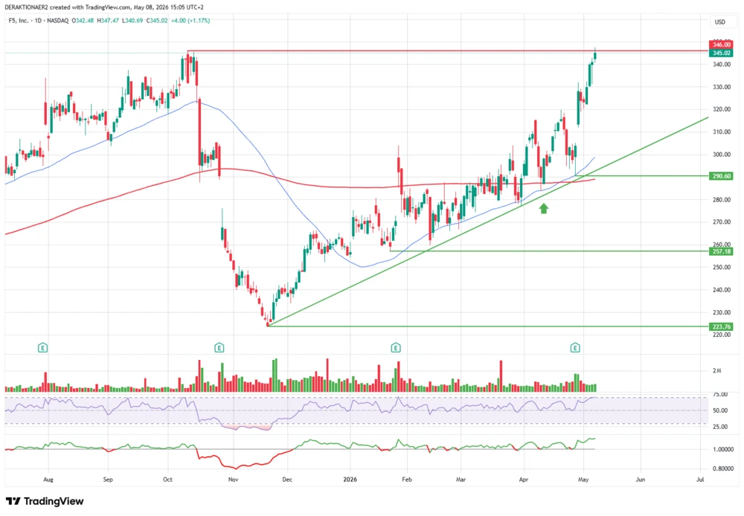Click the earnings E marker just left of Nov
The width and height of the screenshot is (744, 516).
point(219,348)
